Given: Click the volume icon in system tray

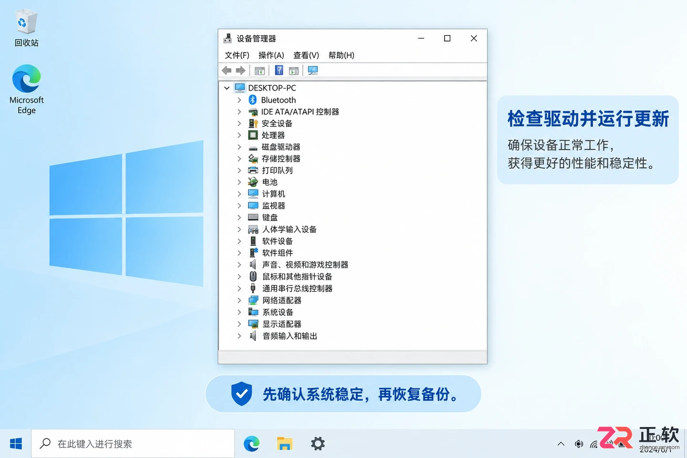Looking at the screenshot, I should point(579,444).
